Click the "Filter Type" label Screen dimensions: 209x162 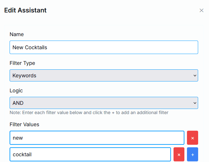coord(22,63)
